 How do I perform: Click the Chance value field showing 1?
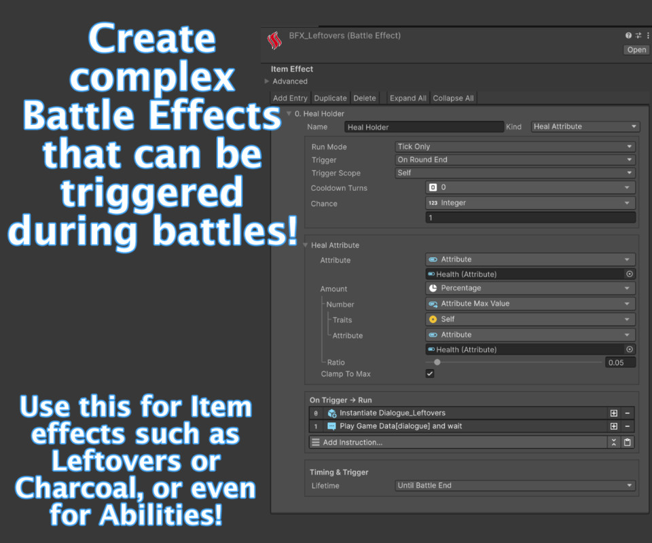pos(530,218)
